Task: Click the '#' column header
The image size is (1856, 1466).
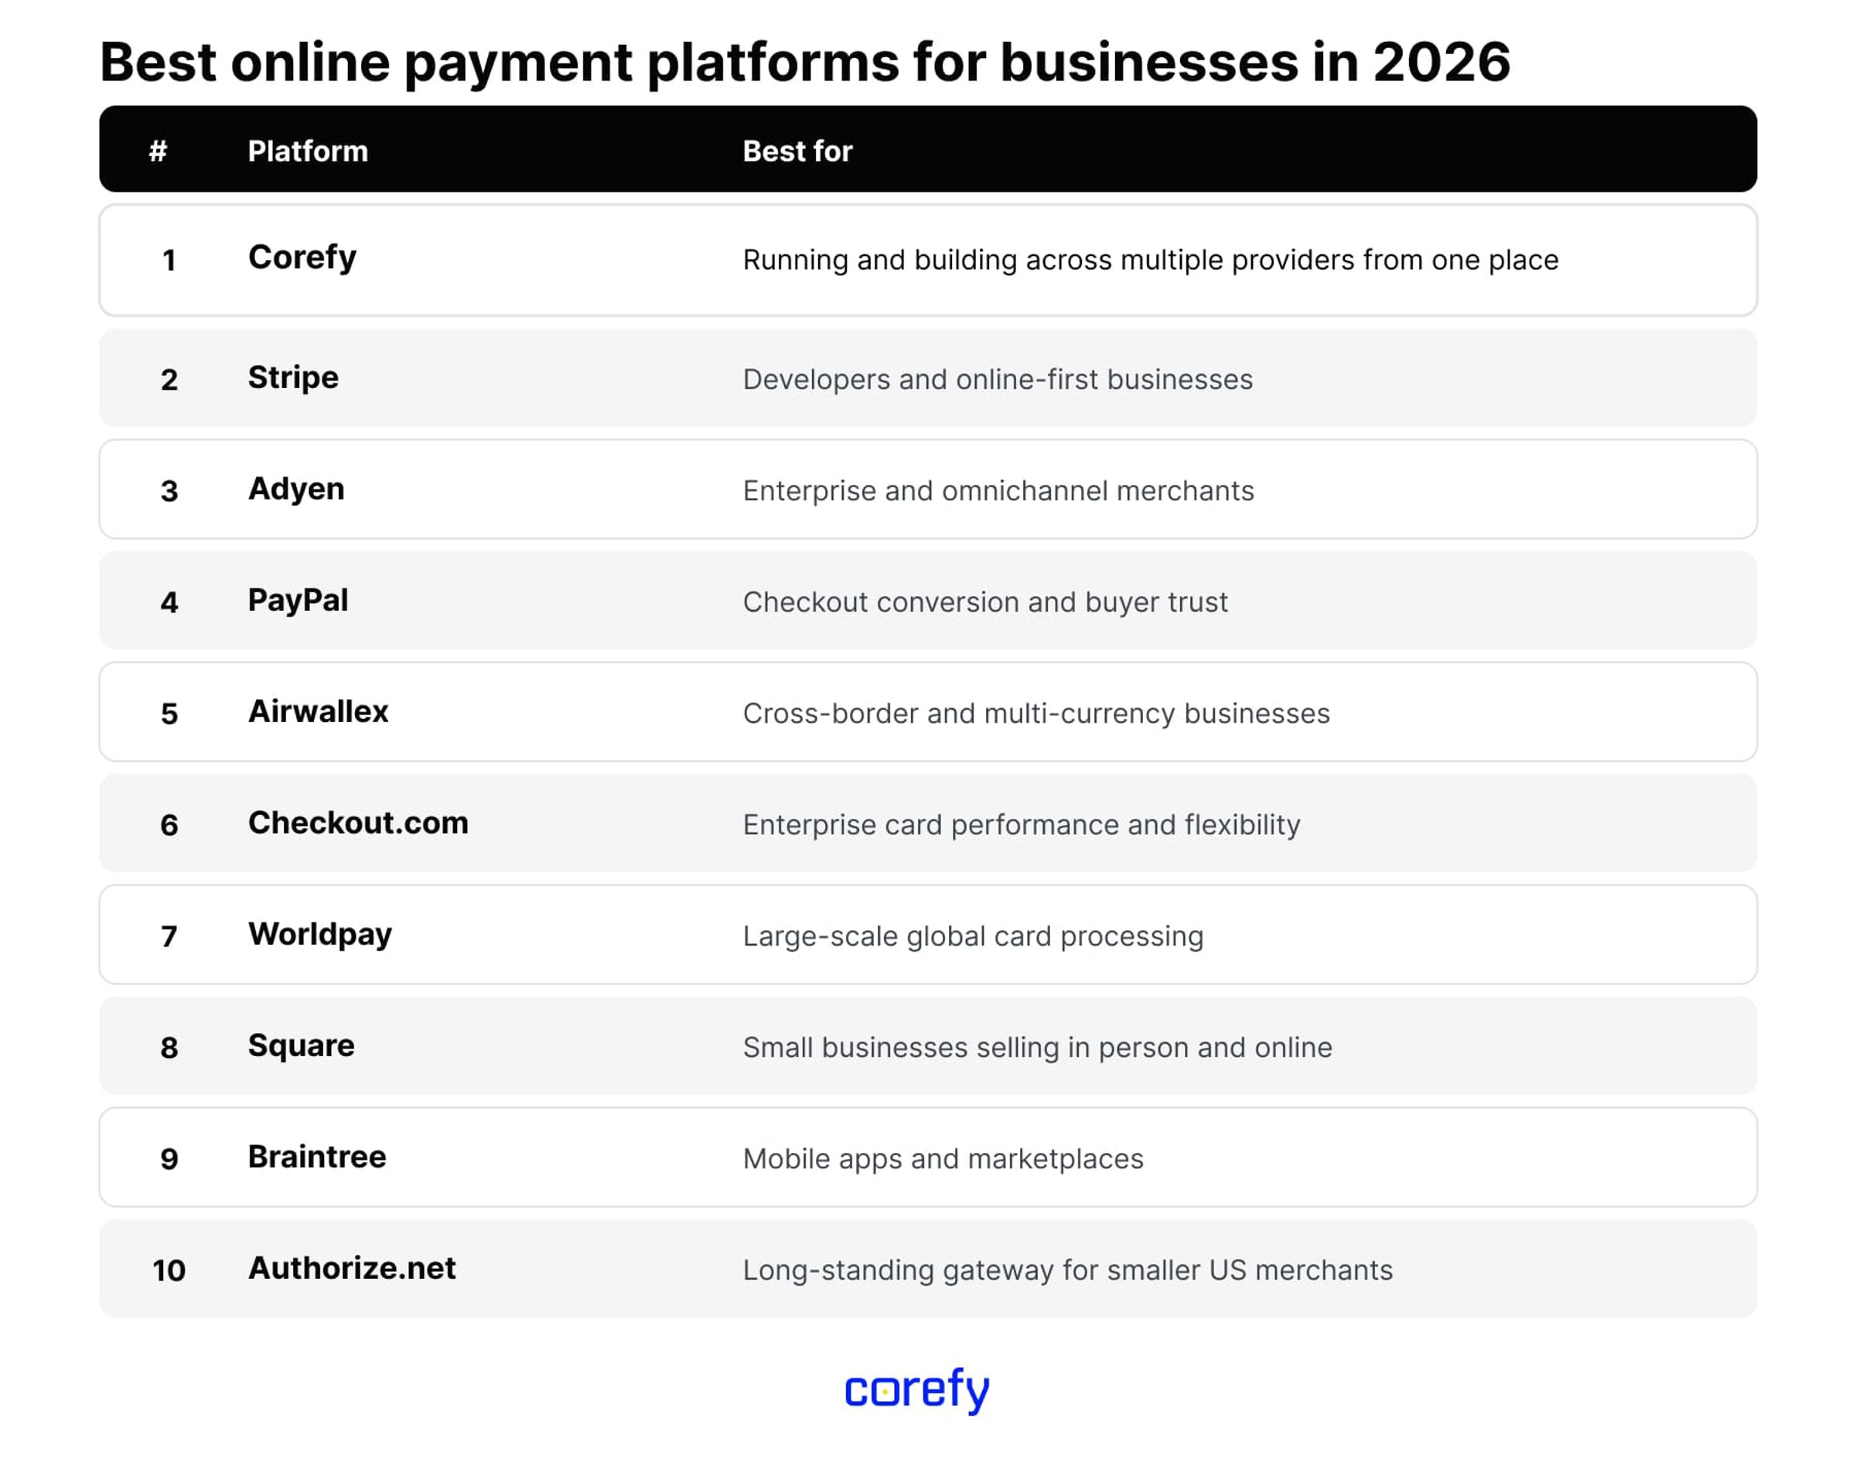Action: coord(158,151)
